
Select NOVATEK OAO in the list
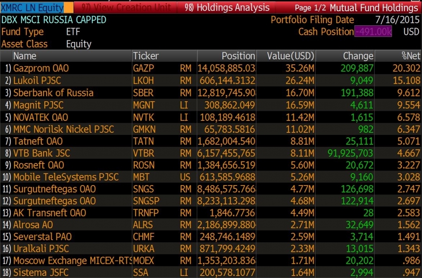click(41, 117)
